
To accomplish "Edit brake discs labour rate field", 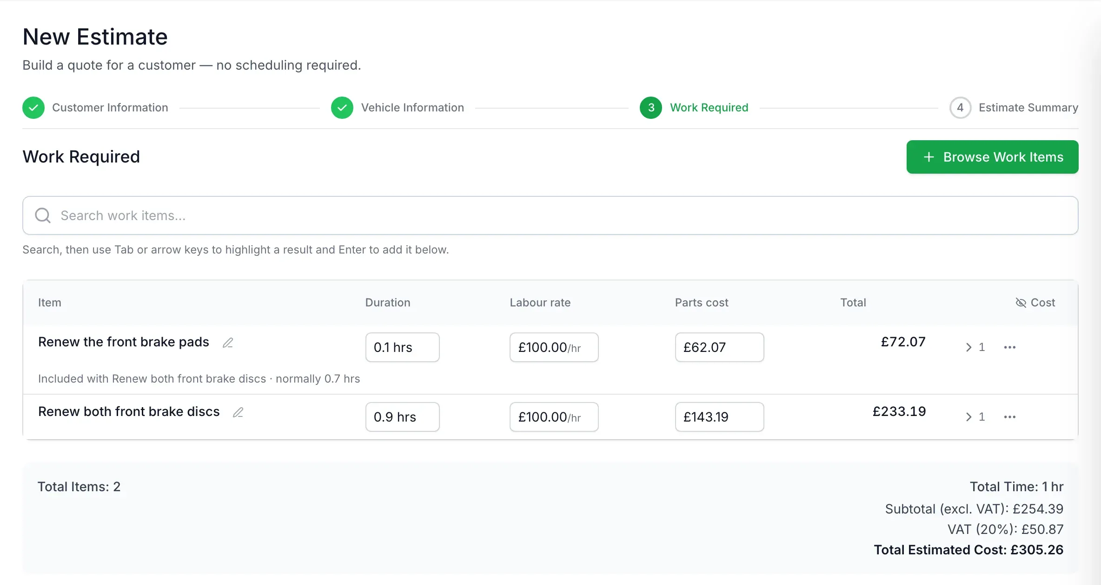I will click(554, 417).
